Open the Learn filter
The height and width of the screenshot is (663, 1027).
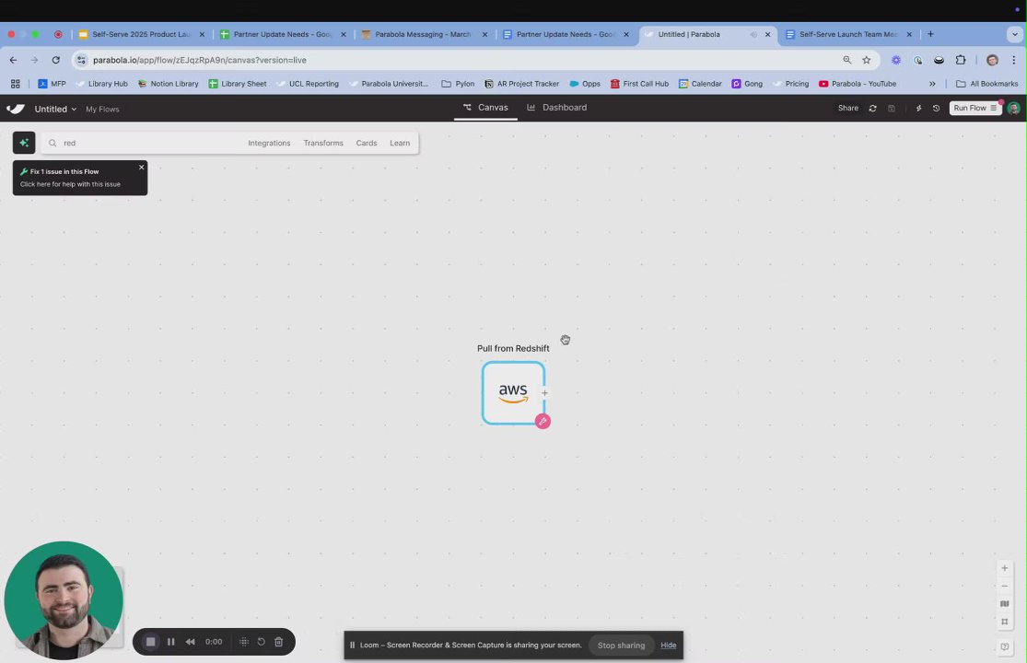pos(400,143)
